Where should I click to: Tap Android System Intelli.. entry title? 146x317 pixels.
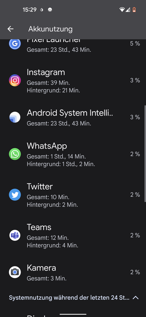pyautogui.click(x=70, y=113)
